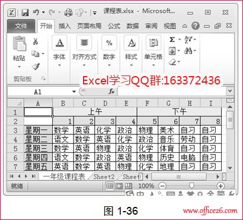Switch to Page Break Preview icon
Screen dimensions: 243x220
coord(129,186)
